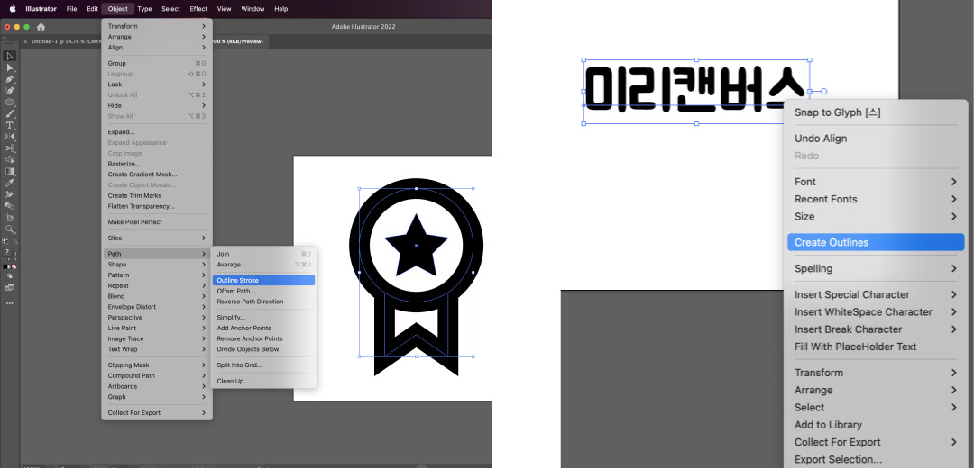Image resolution: width=974 pixels, height=468 pixels.
Task: Expand the Slice submenu
Action: click(157, 238)
